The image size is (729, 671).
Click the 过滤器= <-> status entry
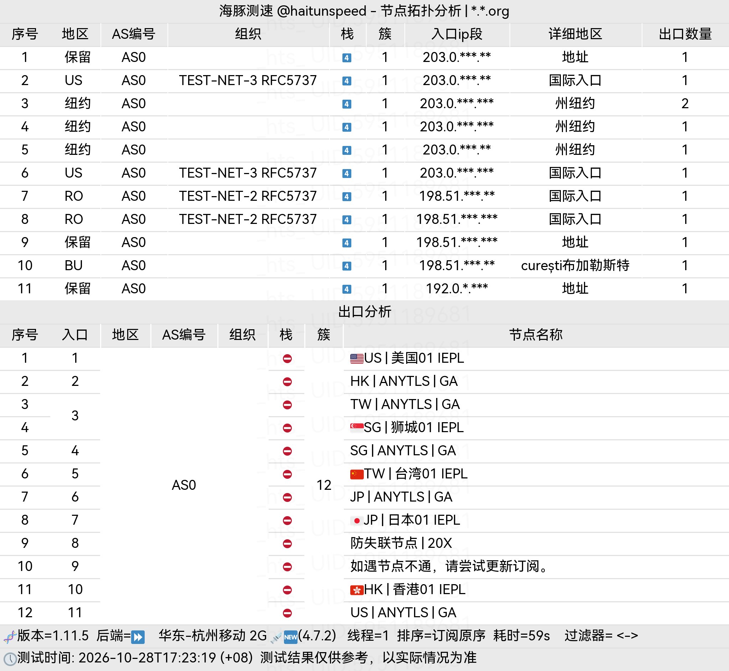point(601,636)
